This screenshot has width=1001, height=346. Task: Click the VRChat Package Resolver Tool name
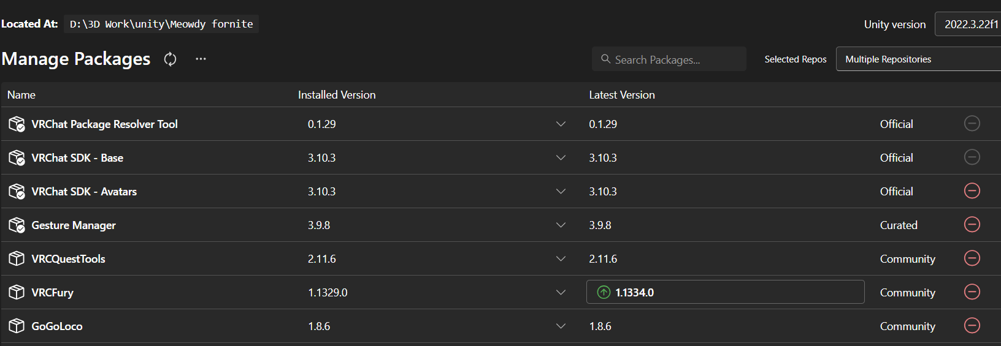tap(104, 124)
